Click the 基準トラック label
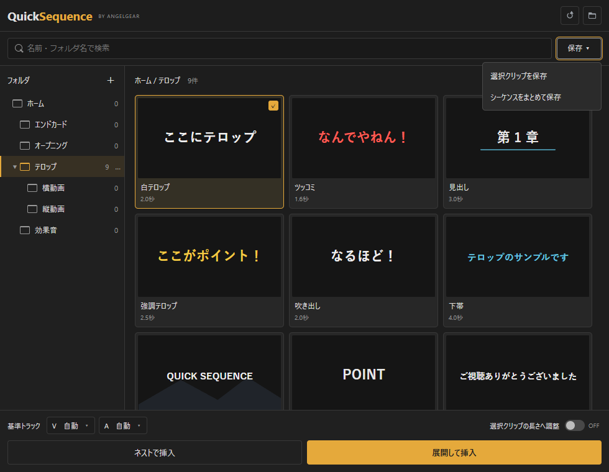609x472 pixels. tap(24, 426)
